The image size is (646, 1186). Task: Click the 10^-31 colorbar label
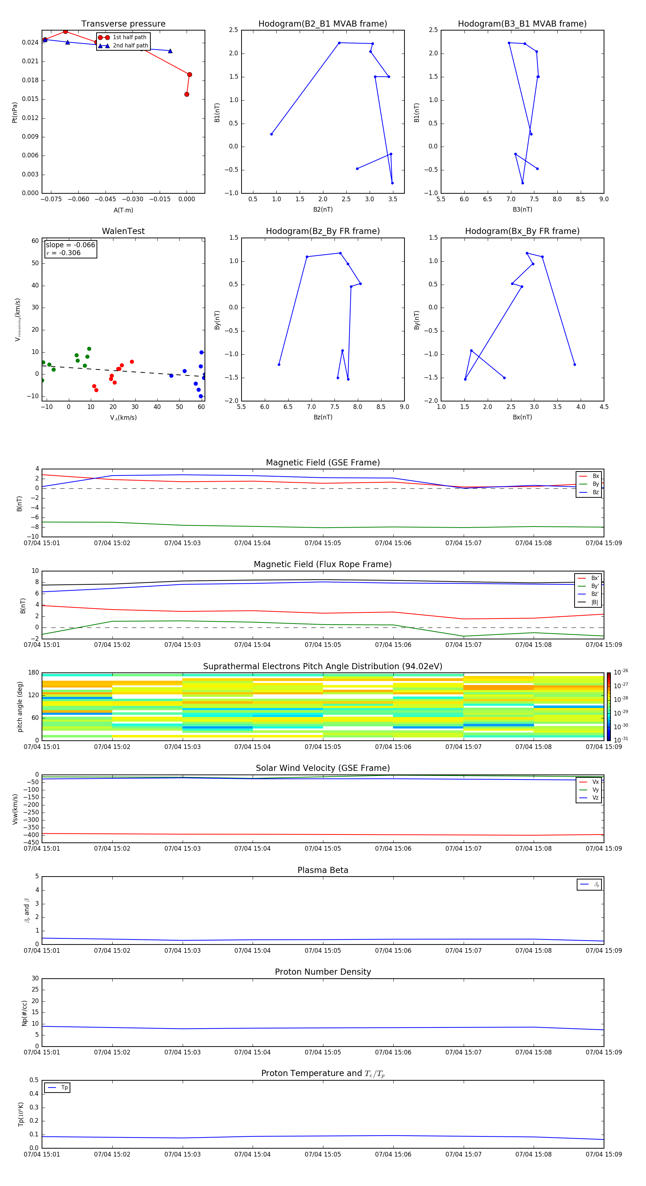point(621,740)
